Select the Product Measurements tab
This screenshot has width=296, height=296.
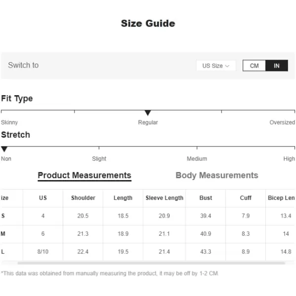[84, 175]
